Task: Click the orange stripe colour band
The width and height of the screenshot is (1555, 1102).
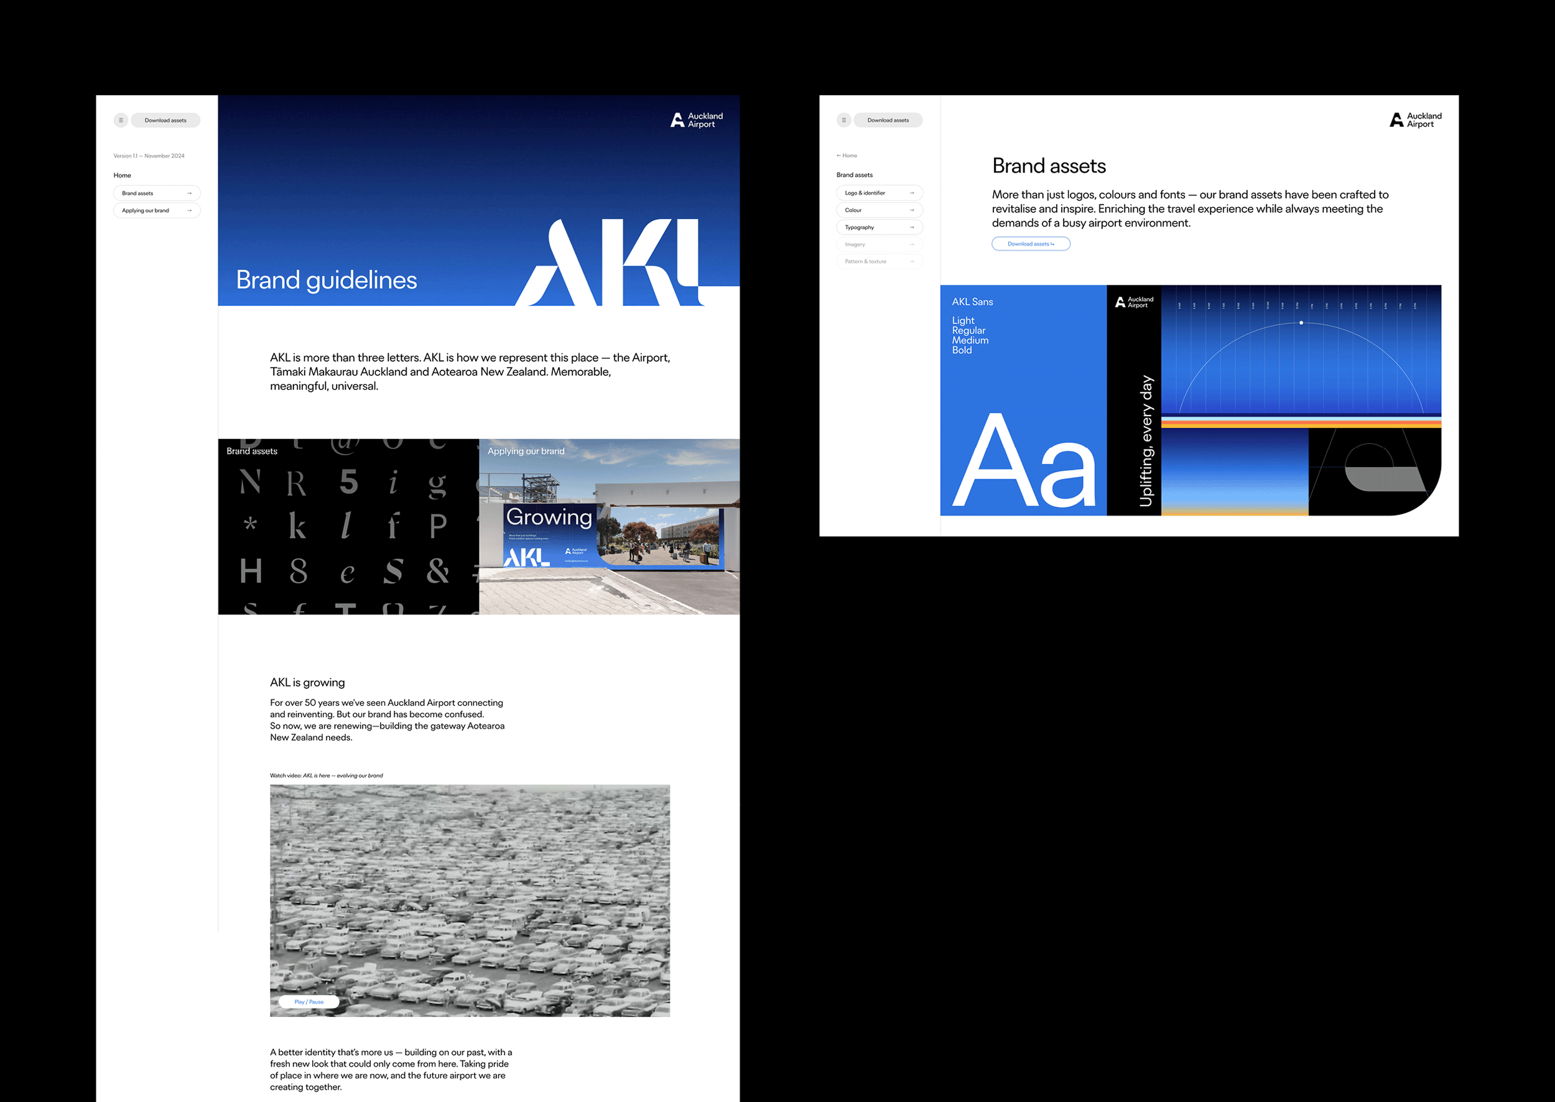Action: click(1301, 423)
